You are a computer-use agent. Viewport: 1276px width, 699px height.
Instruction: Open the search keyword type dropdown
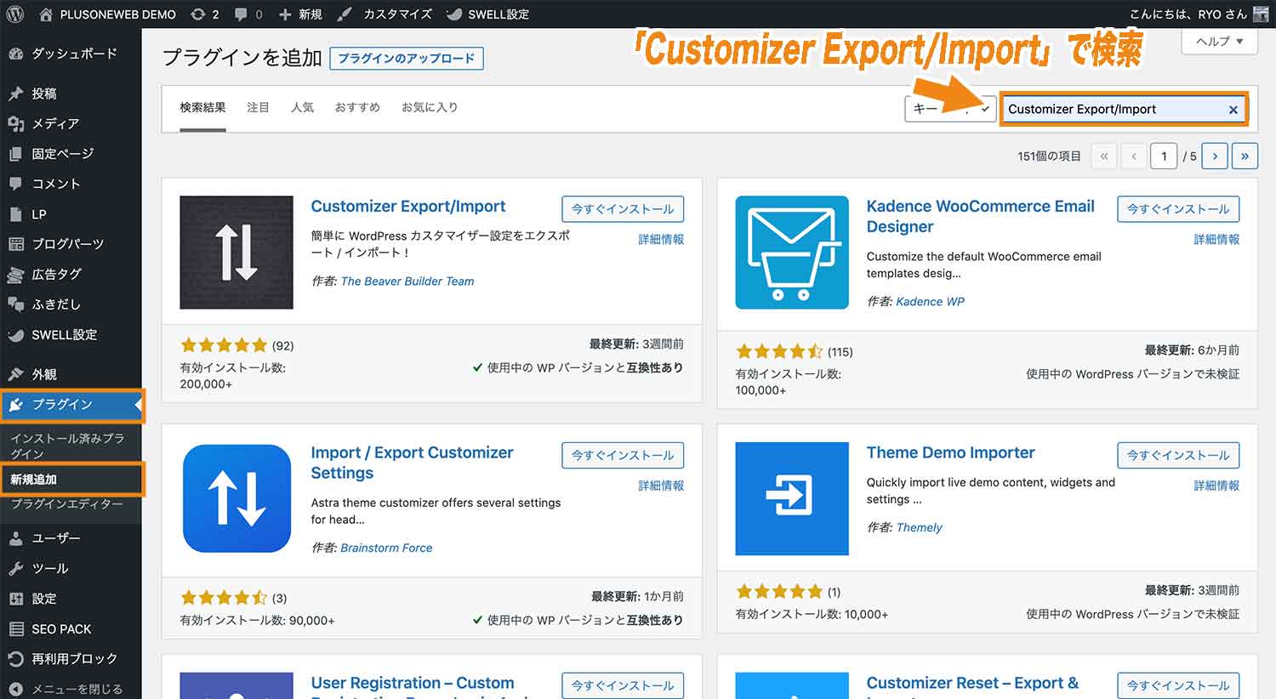click(948, 108)
